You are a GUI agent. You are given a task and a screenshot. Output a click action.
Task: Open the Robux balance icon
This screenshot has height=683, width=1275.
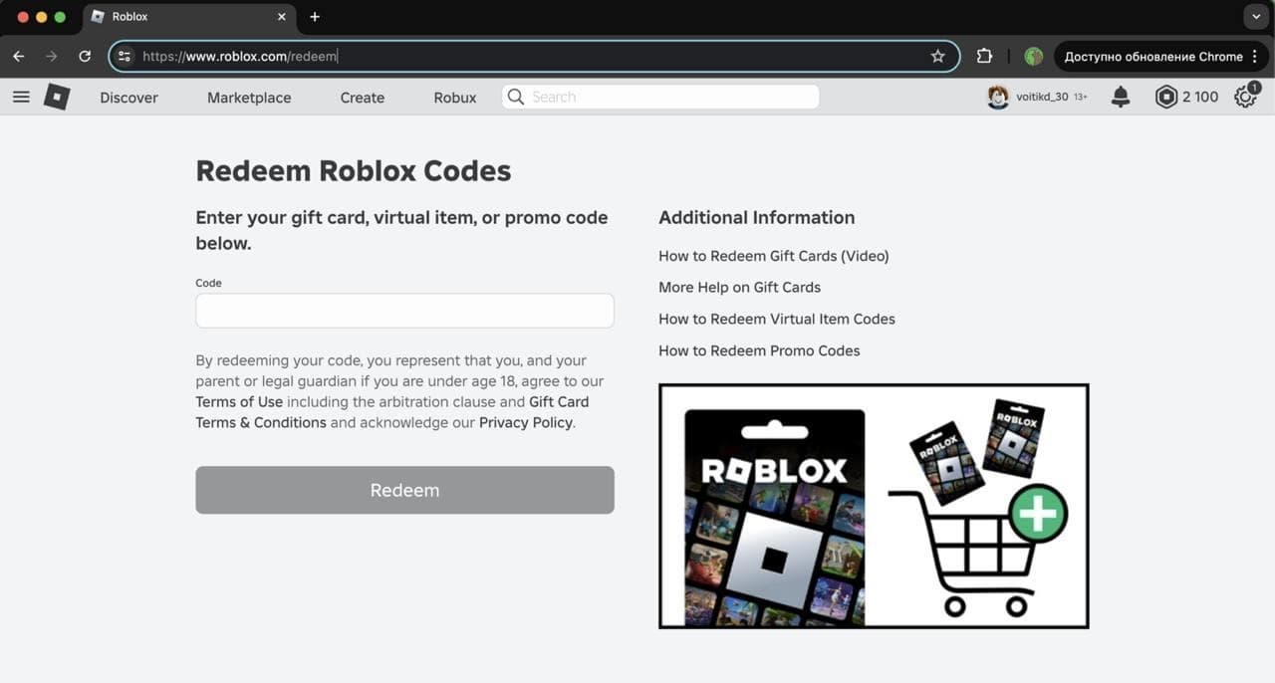click(1165, 97)
